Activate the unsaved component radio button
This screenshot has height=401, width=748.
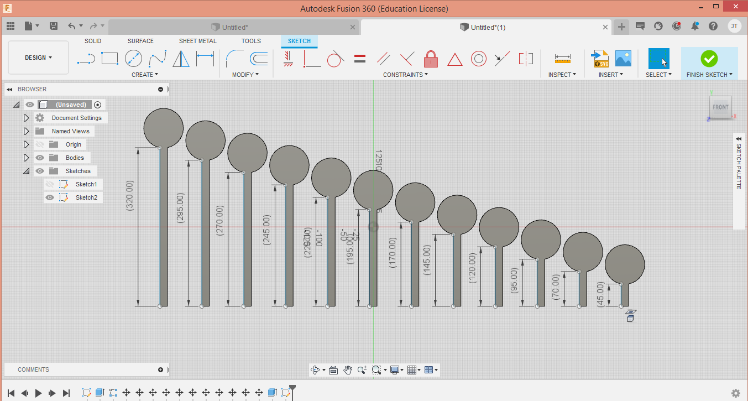98,105
